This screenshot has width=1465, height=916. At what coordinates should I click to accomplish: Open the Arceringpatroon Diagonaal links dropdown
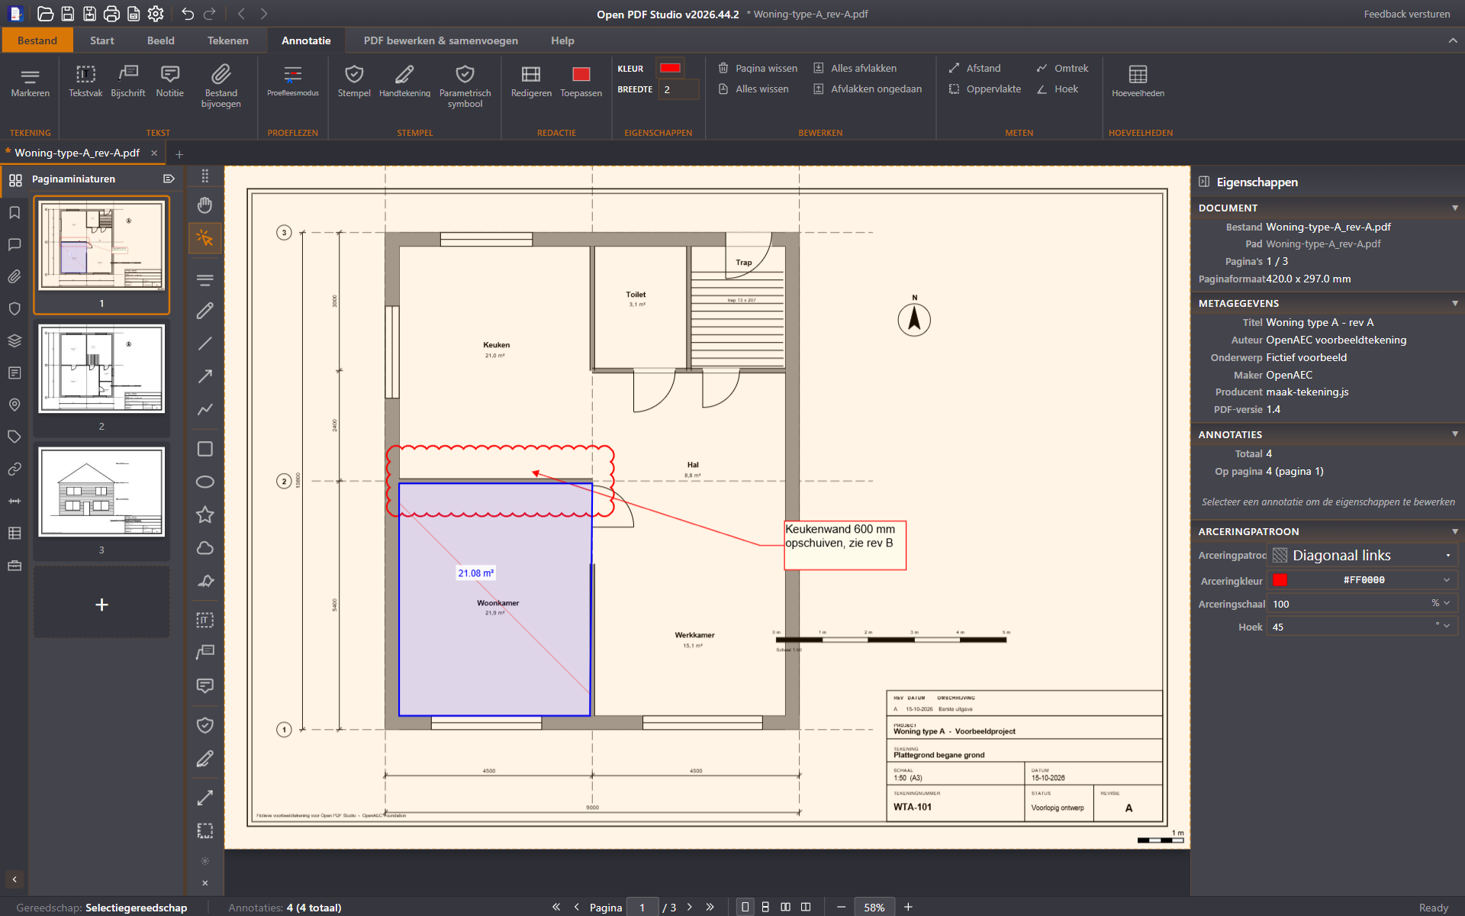tap(1363, 556)
